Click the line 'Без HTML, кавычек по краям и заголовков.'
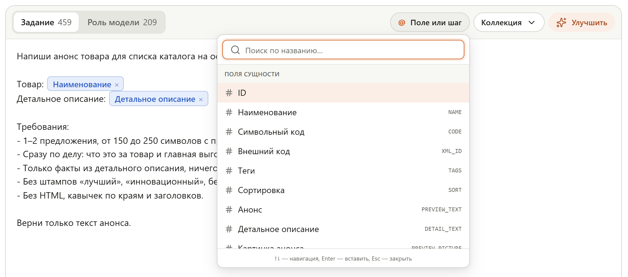The height and width of the screenshot is (277, 628). [x=110, y=196]
